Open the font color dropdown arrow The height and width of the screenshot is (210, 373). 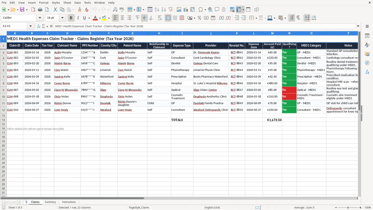[x=100, y=18]
